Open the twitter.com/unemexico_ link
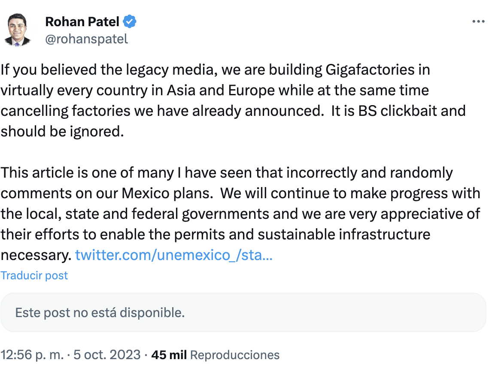The height and width of the screenshot is (375, 492). 174,255
